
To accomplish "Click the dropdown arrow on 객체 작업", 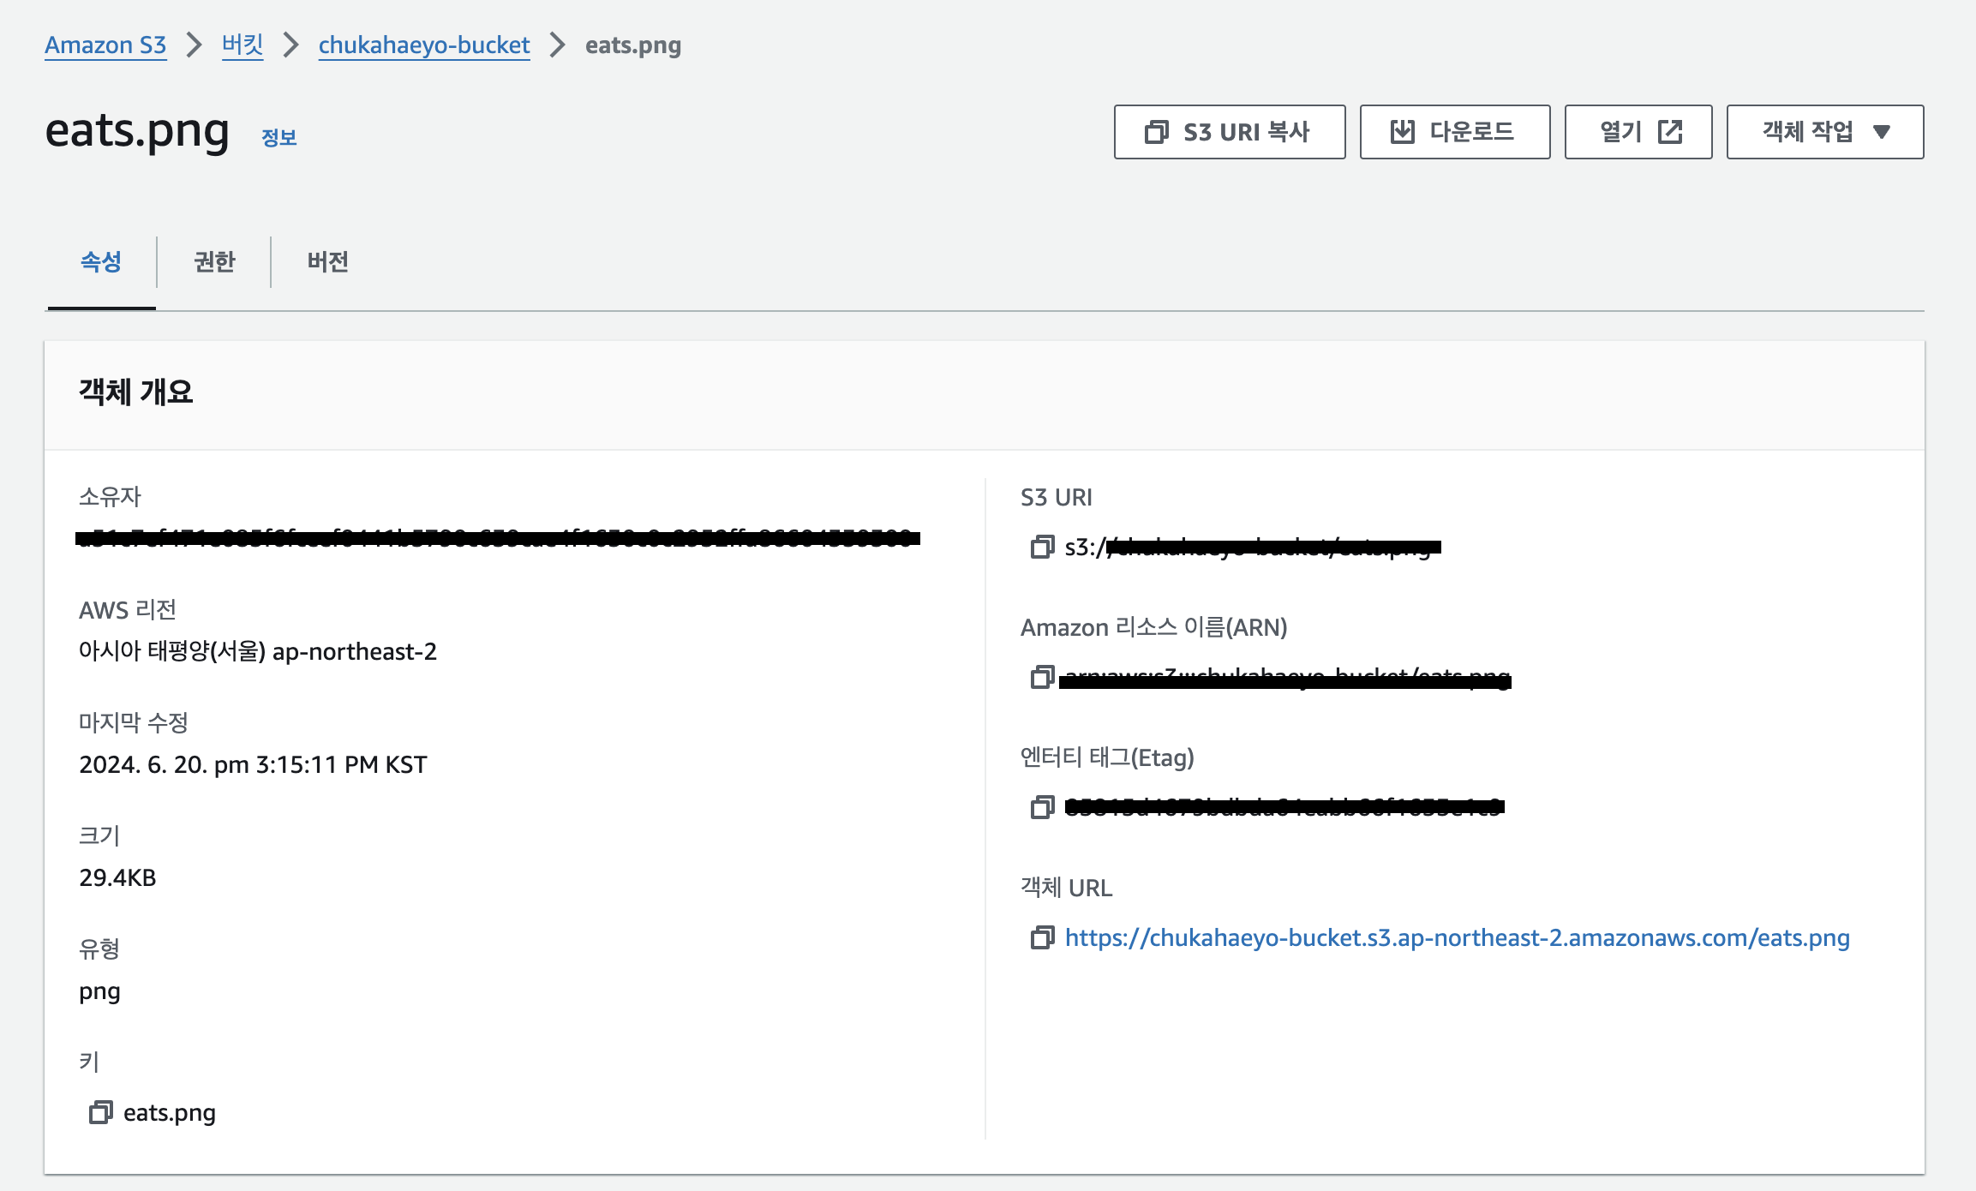I will [1882, 132].
